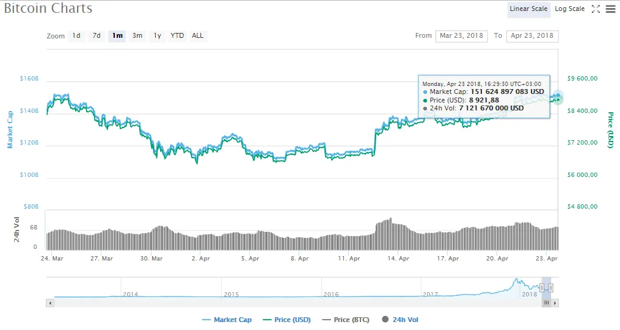The height and width of the screenshot is (330, 620).
Task: Set zoom to 1d
Action: click(x=76, y=36)
